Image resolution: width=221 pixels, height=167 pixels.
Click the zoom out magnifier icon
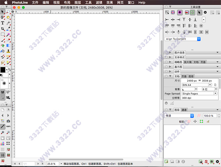pos(8,132)
